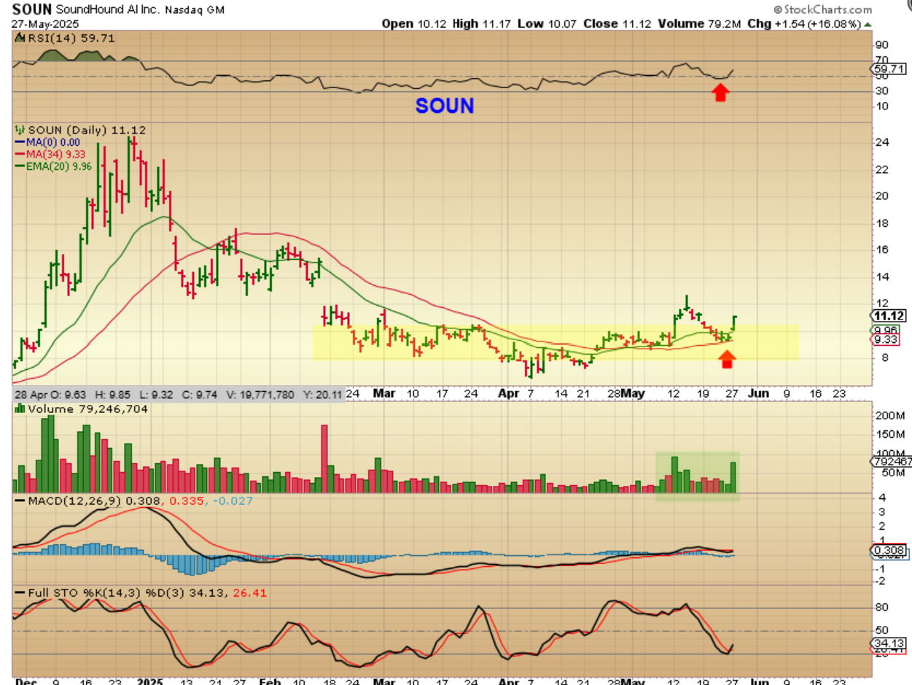Click the black Full STO line marker
The image size is (912, 685).
(x=18, y=593)
